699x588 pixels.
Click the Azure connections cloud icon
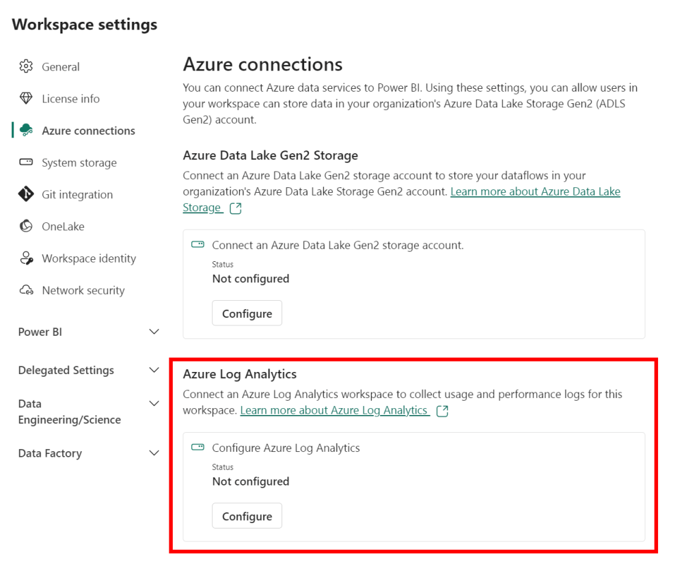[26, 130]
